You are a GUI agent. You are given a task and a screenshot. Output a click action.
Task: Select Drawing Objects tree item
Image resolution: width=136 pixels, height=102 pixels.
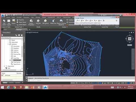click(16, 54)
